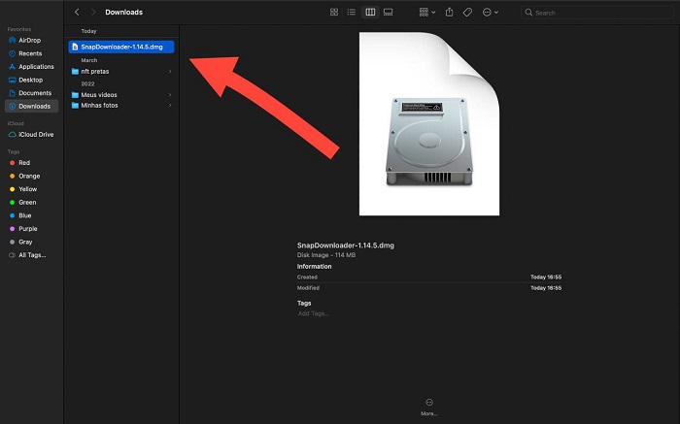Select the Orange tag
The width and height of the screenshot is (680, 424).
[x=29, y=177]
